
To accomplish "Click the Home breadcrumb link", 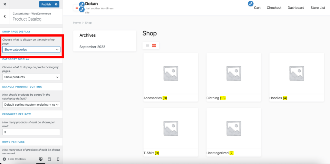I will (x=77, y=23).
